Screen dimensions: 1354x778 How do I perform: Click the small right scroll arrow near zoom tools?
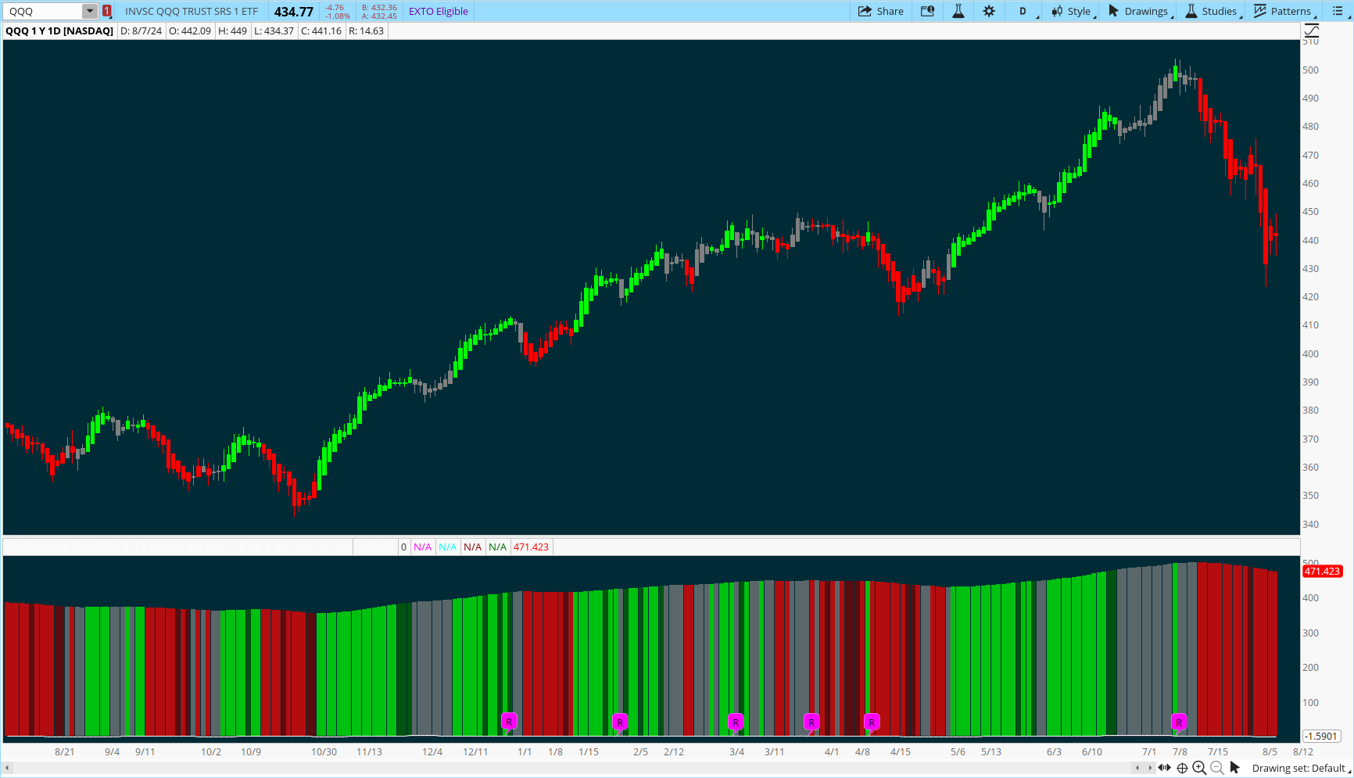(1149, 768)
